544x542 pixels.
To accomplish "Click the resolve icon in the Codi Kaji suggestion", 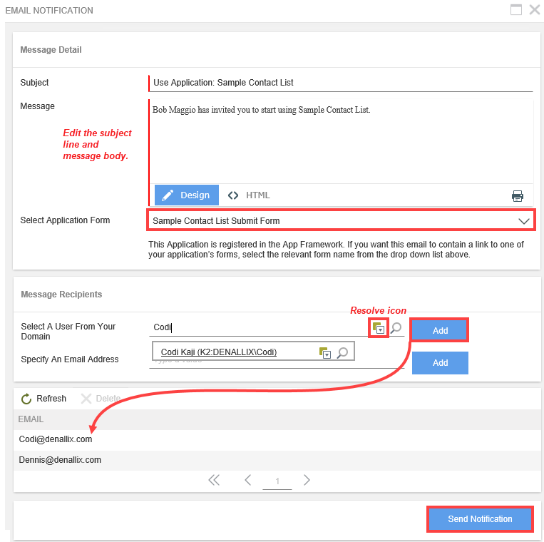I will pyautogui.click(x=324, y=352).
